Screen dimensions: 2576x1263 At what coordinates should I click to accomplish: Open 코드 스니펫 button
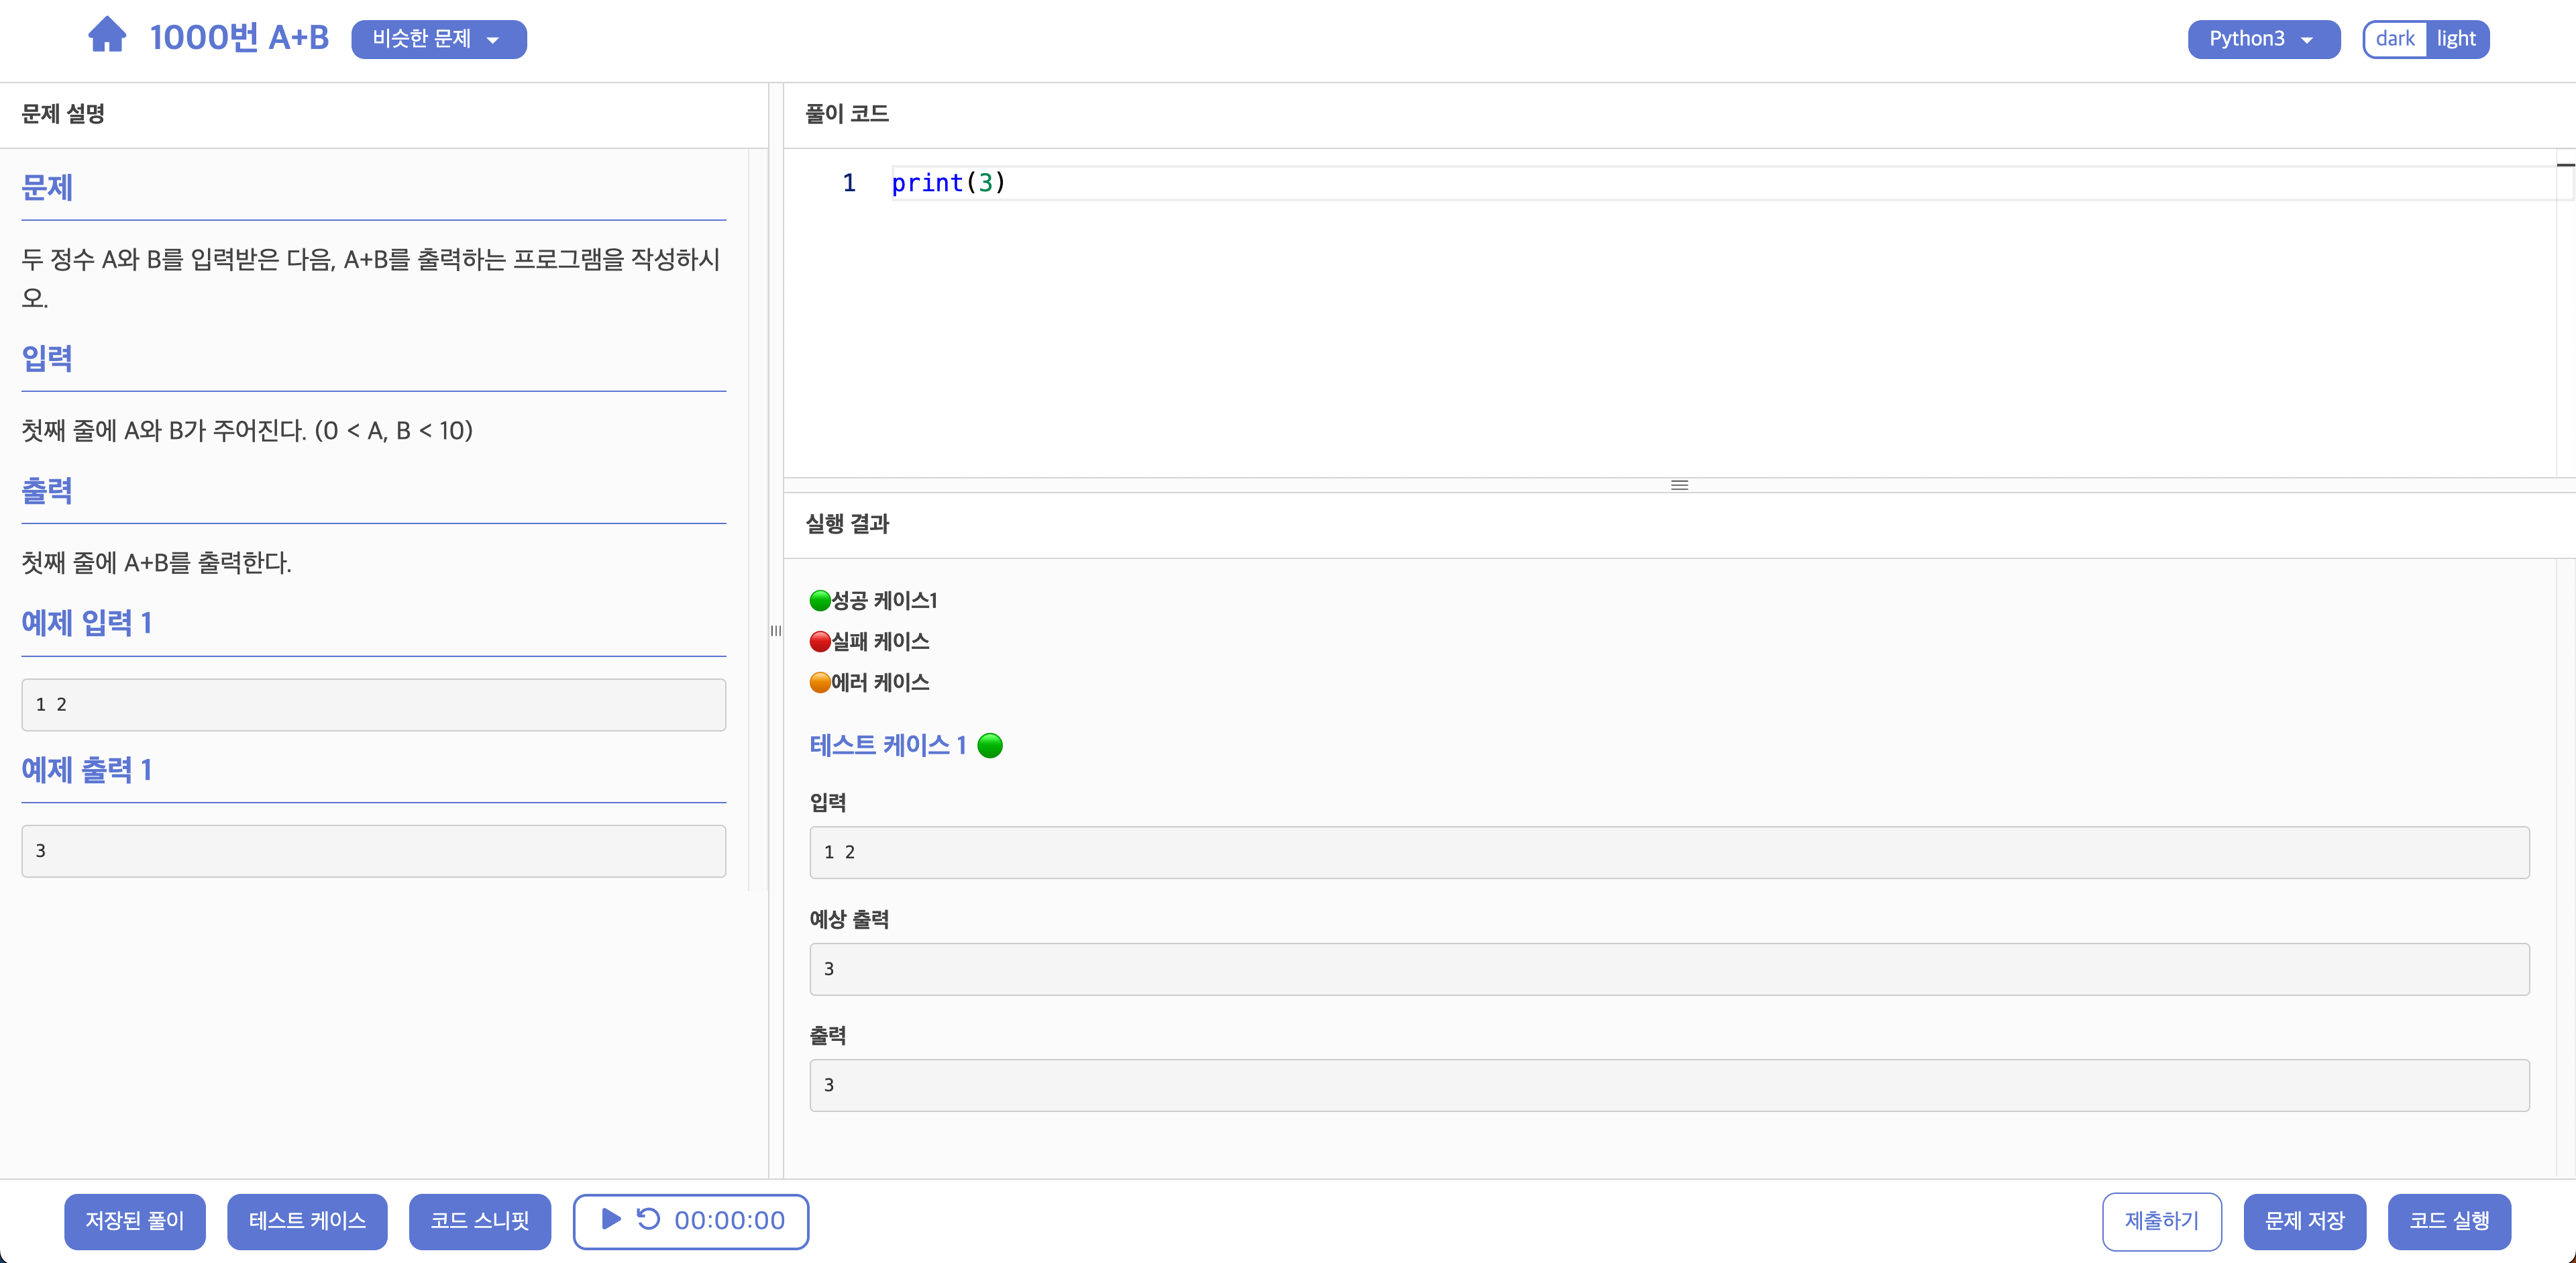coord(479,1221)
